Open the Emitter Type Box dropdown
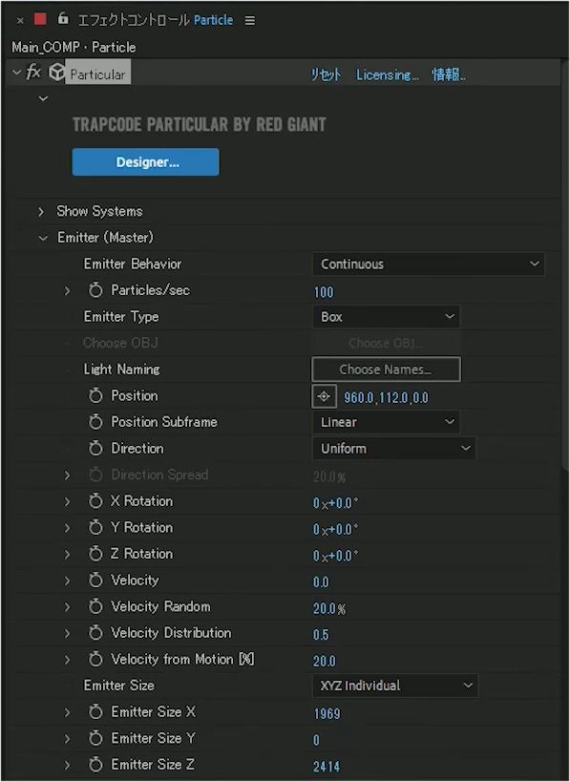Viewport: 570px width, 782px height. pos(386,317)
